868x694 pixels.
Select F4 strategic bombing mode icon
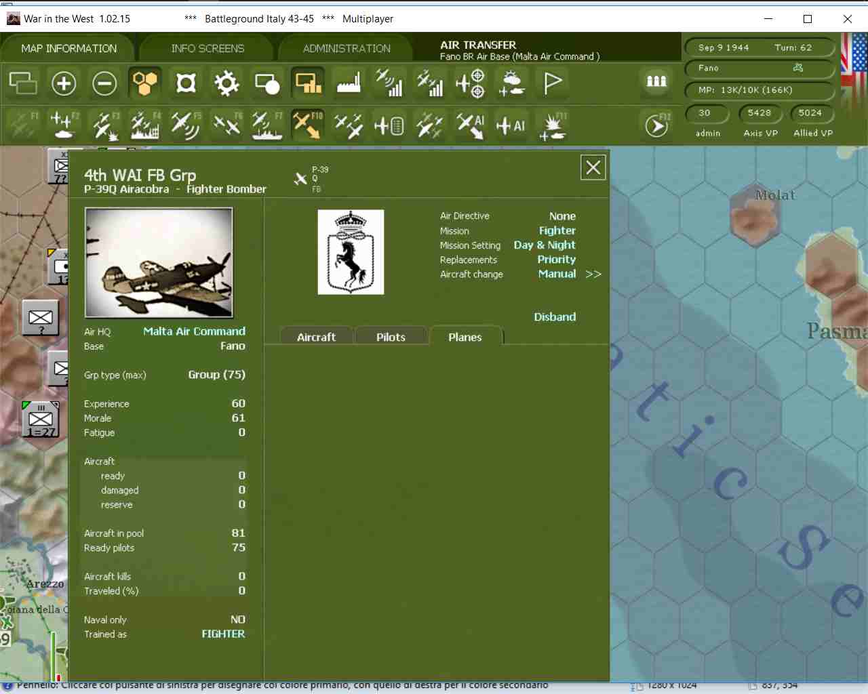tap(145, 125)
